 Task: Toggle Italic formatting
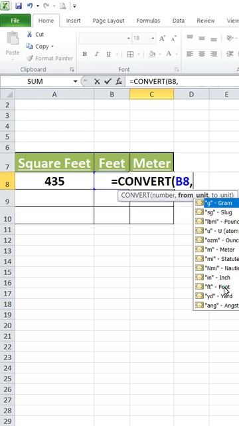coord(96,55)
